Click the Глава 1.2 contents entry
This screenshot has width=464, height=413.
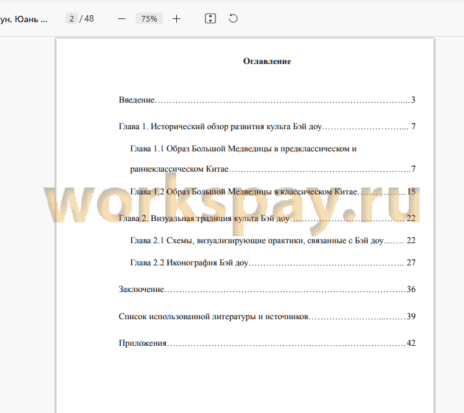tap(273, 192)
